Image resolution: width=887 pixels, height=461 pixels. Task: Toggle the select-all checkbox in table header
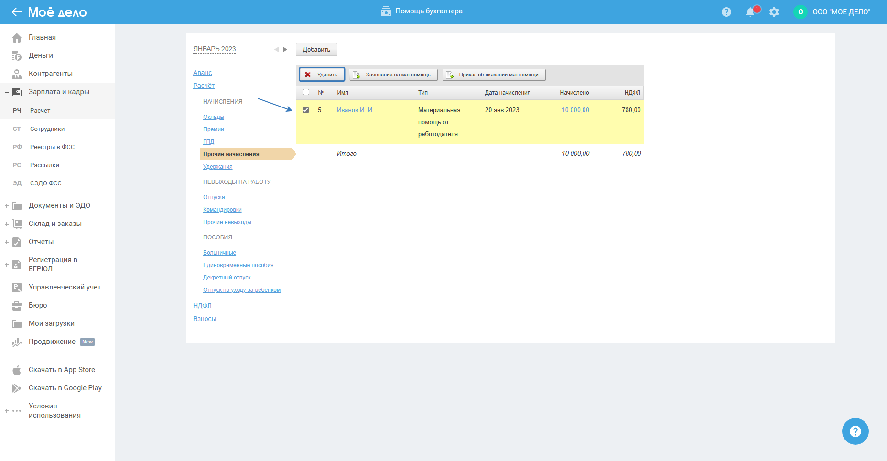click(x=306, y=92)
